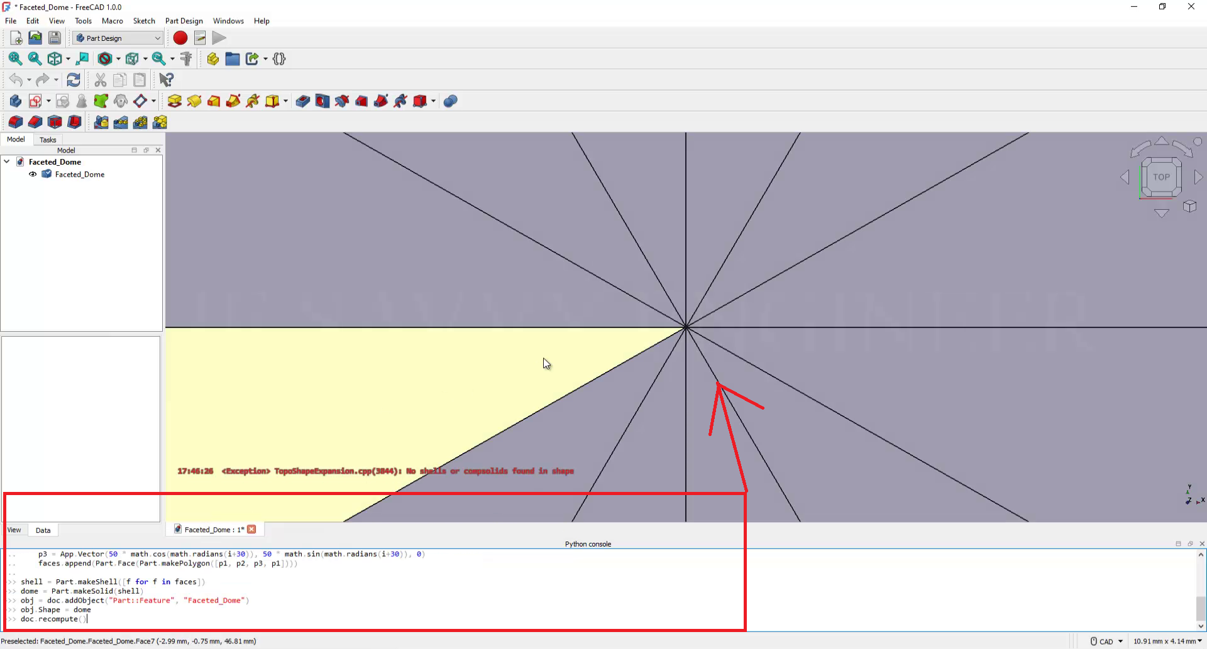The image size is (1207, 649).
Task: Open the Sketch menu
Action: coord(143,21)
